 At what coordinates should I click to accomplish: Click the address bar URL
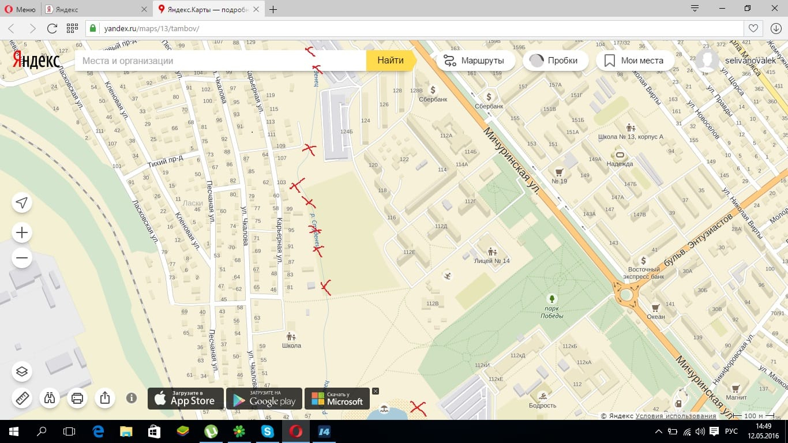pyautogui.click(x=151, y=28)
